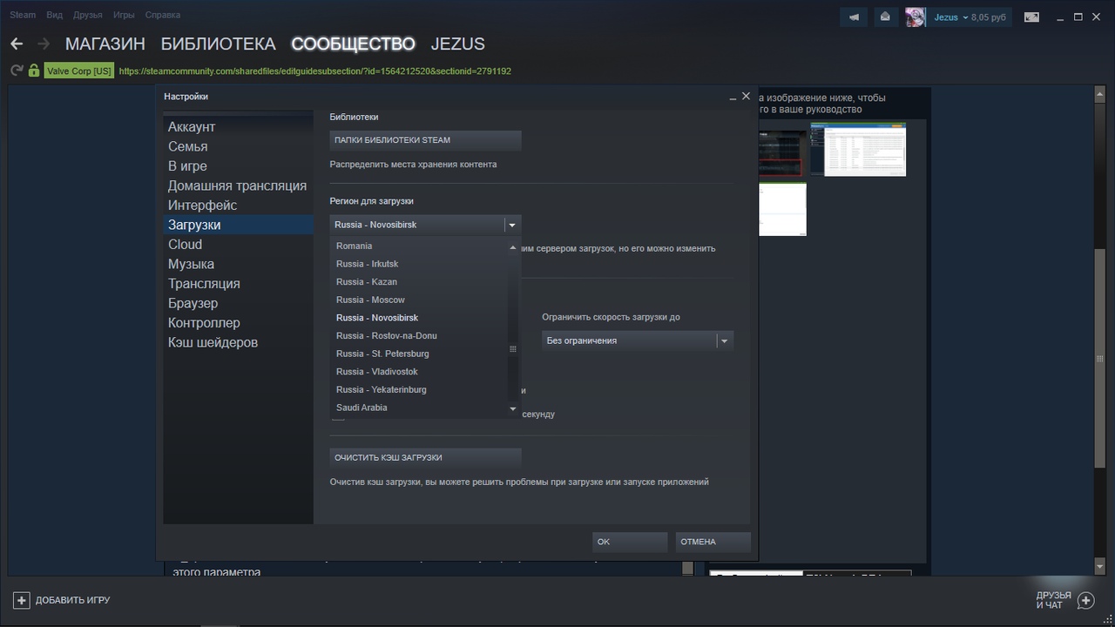This screenshot has height=627, width=1115.
Task: Choose Russia - St. Petersburg region
Action: click(418, 354)
